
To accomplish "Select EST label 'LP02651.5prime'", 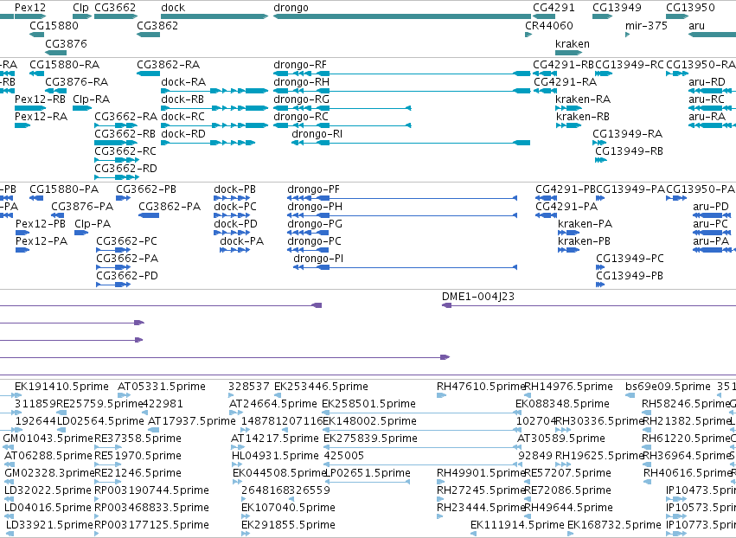I will (368, 473).
